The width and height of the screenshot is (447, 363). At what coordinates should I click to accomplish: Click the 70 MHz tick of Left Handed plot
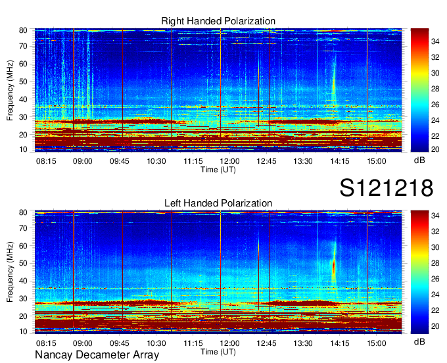23,228
